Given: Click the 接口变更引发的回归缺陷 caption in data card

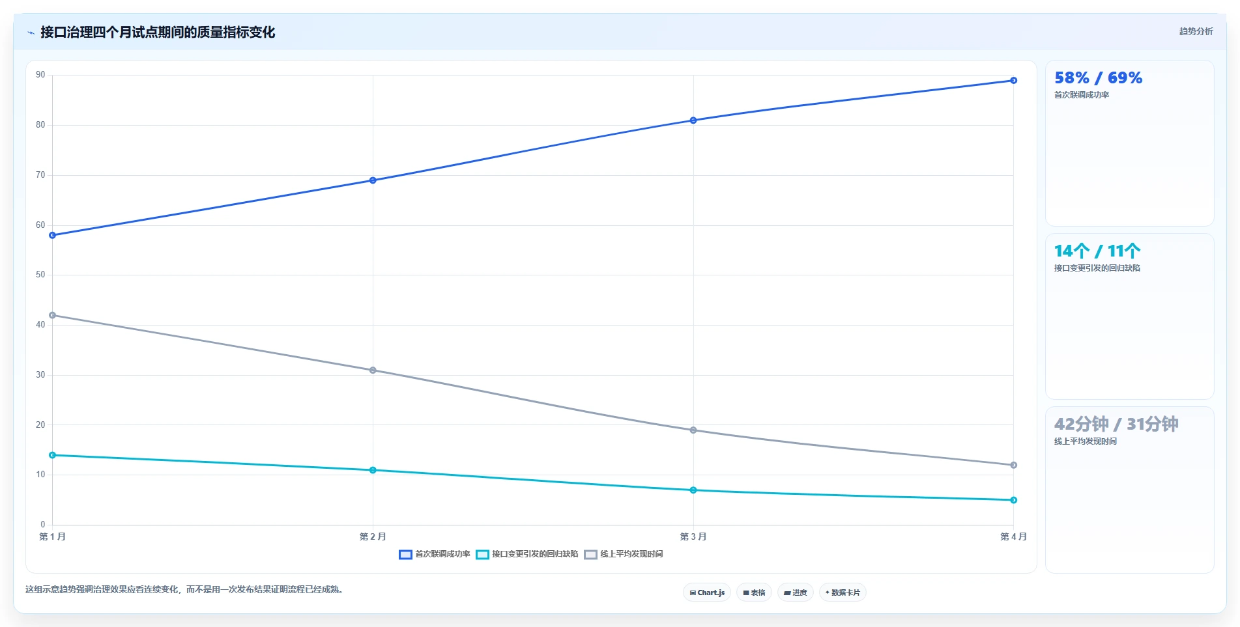Looking at the screenshot, I should point(1097,268).
